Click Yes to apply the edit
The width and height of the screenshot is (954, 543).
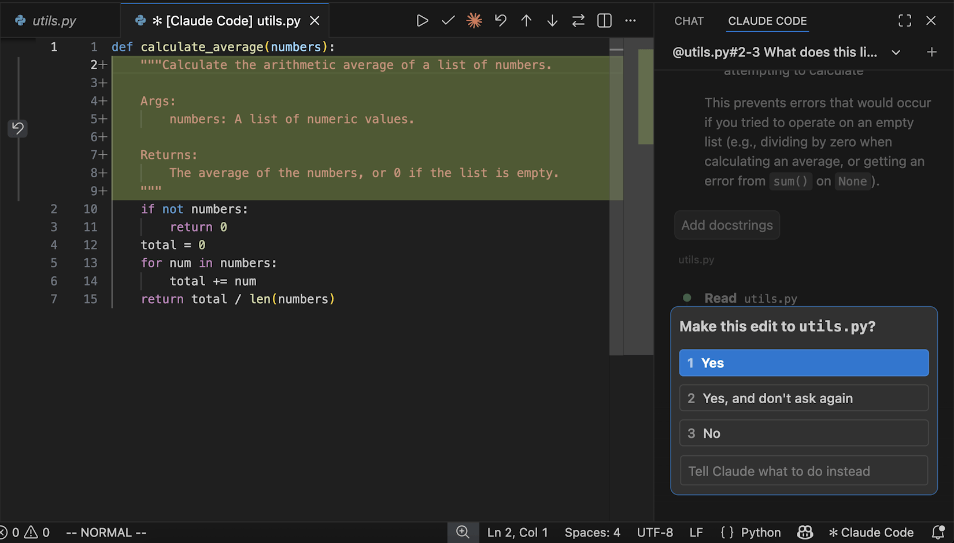[x=804, y=363]
